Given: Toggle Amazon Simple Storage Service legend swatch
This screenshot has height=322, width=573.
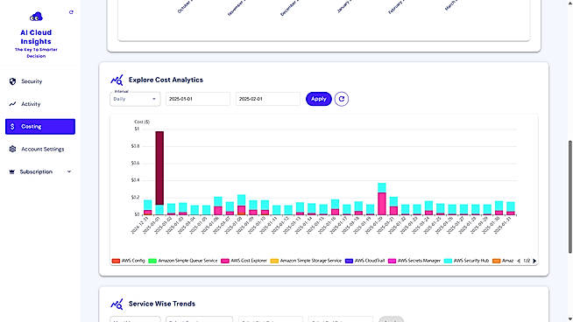Looking at the screenshot, I should (274, 261).
